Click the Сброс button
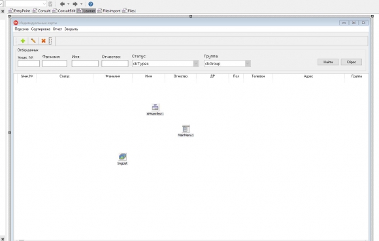Image resolution: width=379 pixels, height=241 pixels. coord(352,62)
